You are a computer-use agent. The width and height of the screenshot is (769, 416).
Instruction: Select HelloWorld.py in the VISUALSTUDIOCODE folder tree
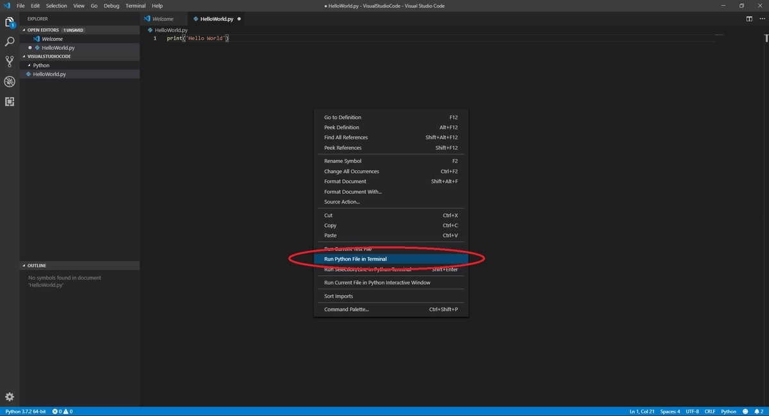pyautogui.click(x=79, y=74)
